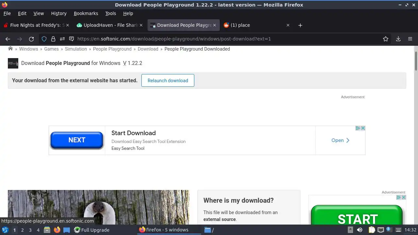Bookmark this page with the star

point(386,39)
